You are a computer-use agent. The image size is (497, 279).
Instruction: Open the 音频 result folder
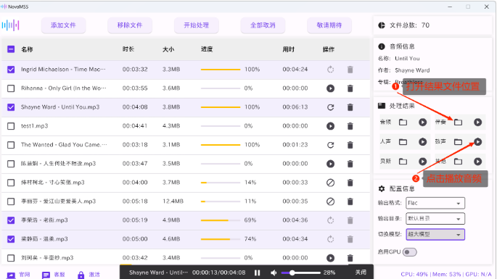pyautogui.click(x=403, y=122)
